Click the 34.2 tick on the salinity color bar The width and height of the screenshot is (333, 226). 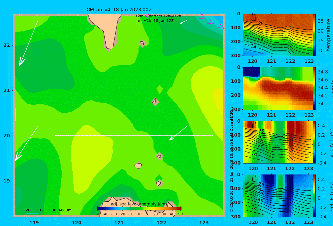click(x=323, y=96)
